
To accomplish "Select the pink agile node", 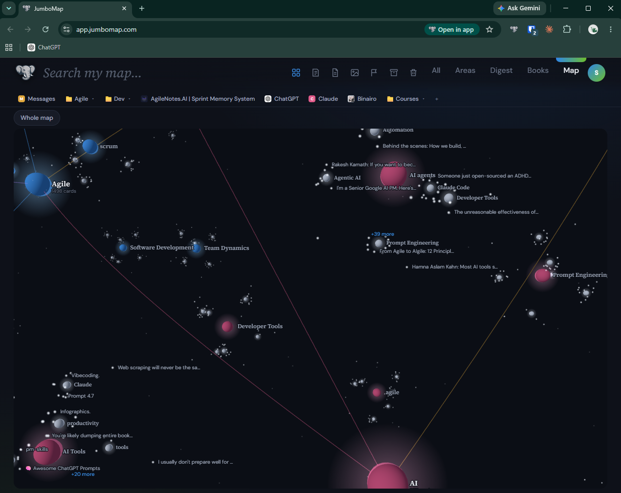I will click(377, 392).
